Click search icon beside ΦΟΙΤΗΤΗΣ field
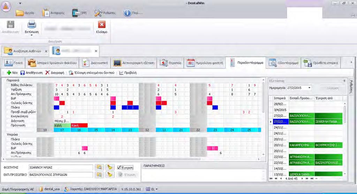 [x=99, y=167]
